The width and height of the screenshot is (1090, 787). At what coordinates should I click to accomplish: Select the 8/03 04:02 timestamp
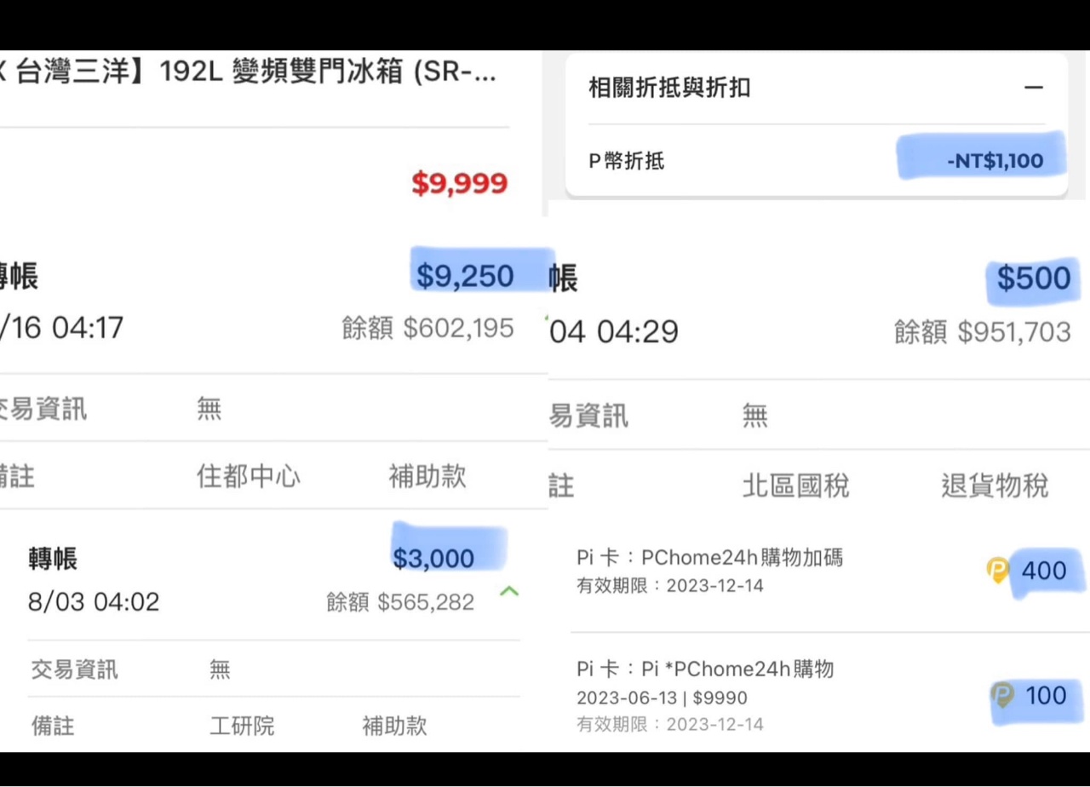94,602
